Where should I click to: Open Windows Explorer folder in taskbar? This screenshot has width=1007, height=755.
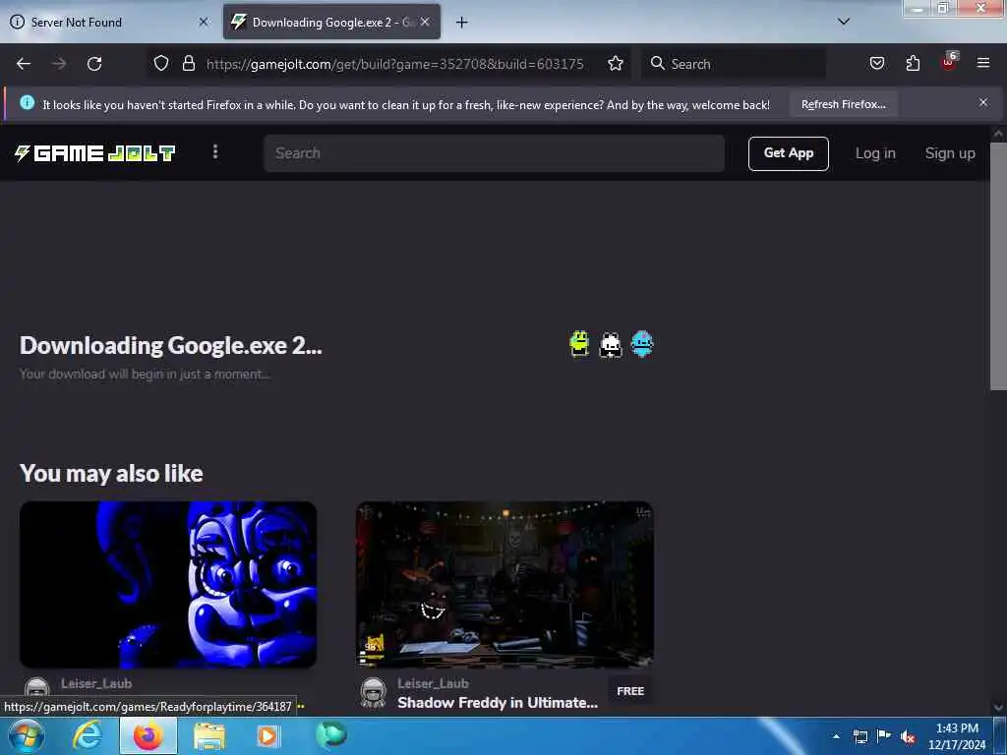209,735
